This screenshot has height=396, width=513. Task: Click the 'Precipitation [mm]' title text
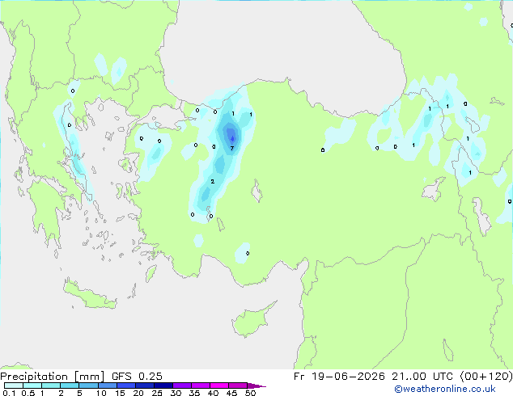(x=53, y=377)
